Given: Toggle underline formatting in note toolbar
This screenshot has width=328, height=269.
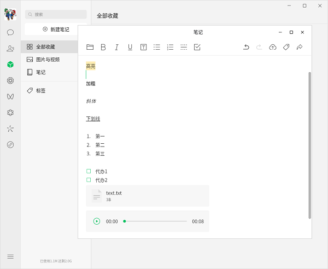Looking at the screenshot, I should (130, 47).
